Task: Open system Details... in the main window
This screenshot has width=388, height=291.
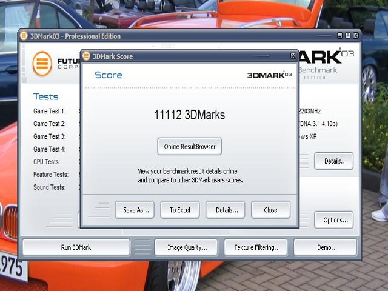Action: (334, 161)
